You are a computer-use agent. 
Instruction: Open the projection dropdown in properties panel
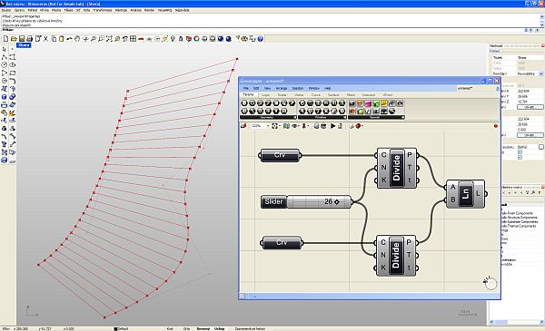(540, 73)
